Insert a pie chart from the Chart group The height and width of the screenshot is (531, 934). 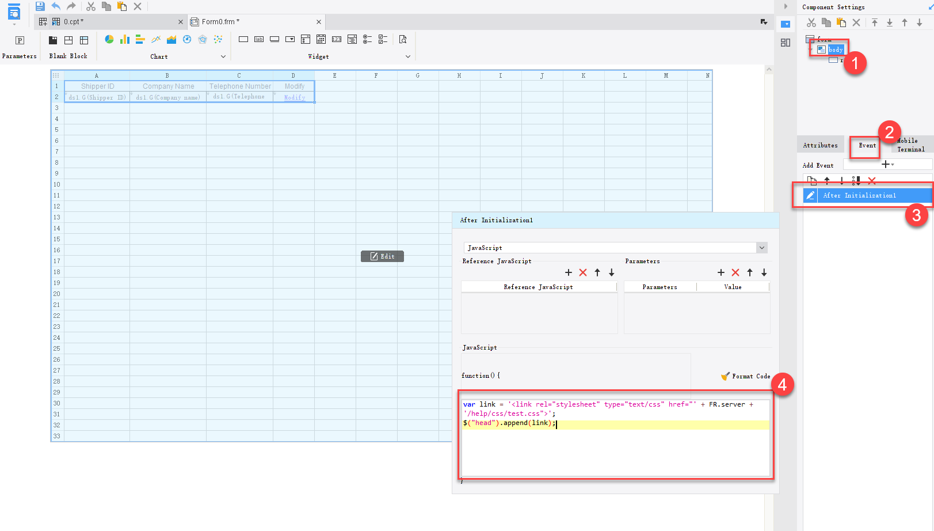pos(109,39)
